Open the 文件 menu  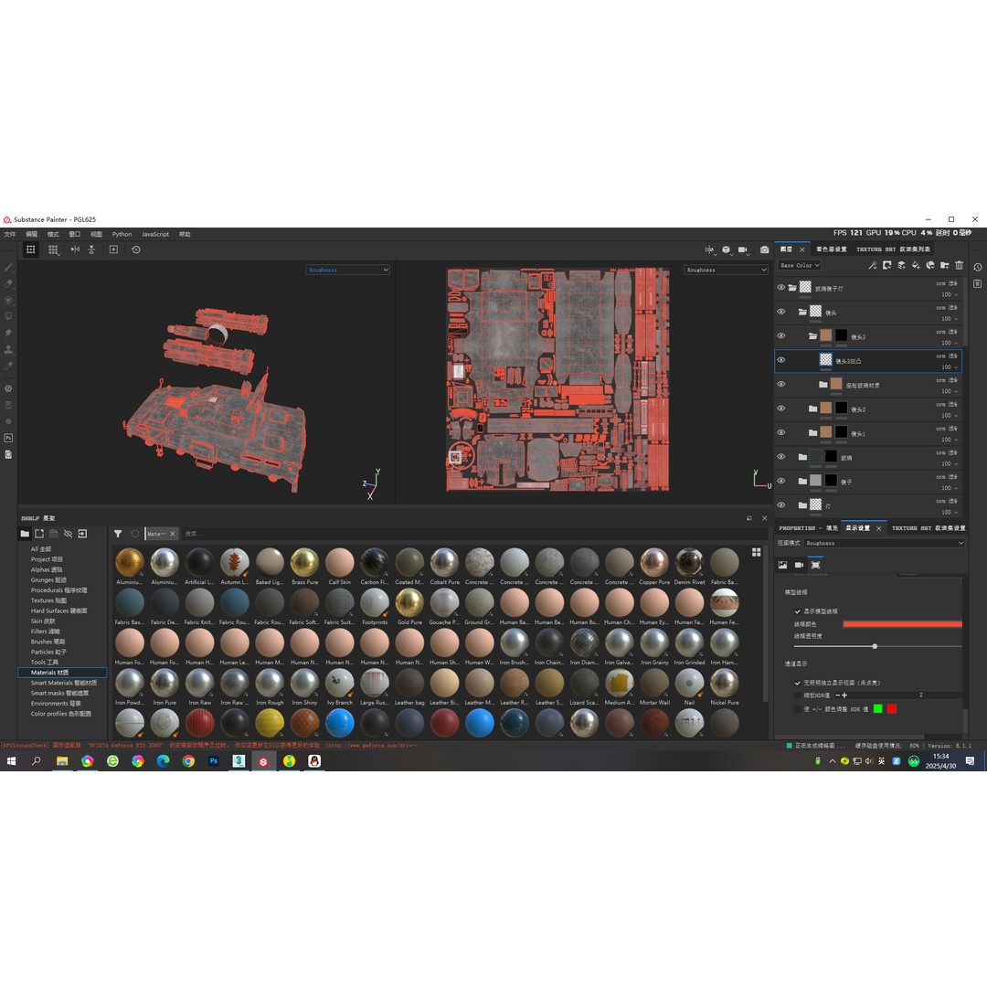click(10, 234)
